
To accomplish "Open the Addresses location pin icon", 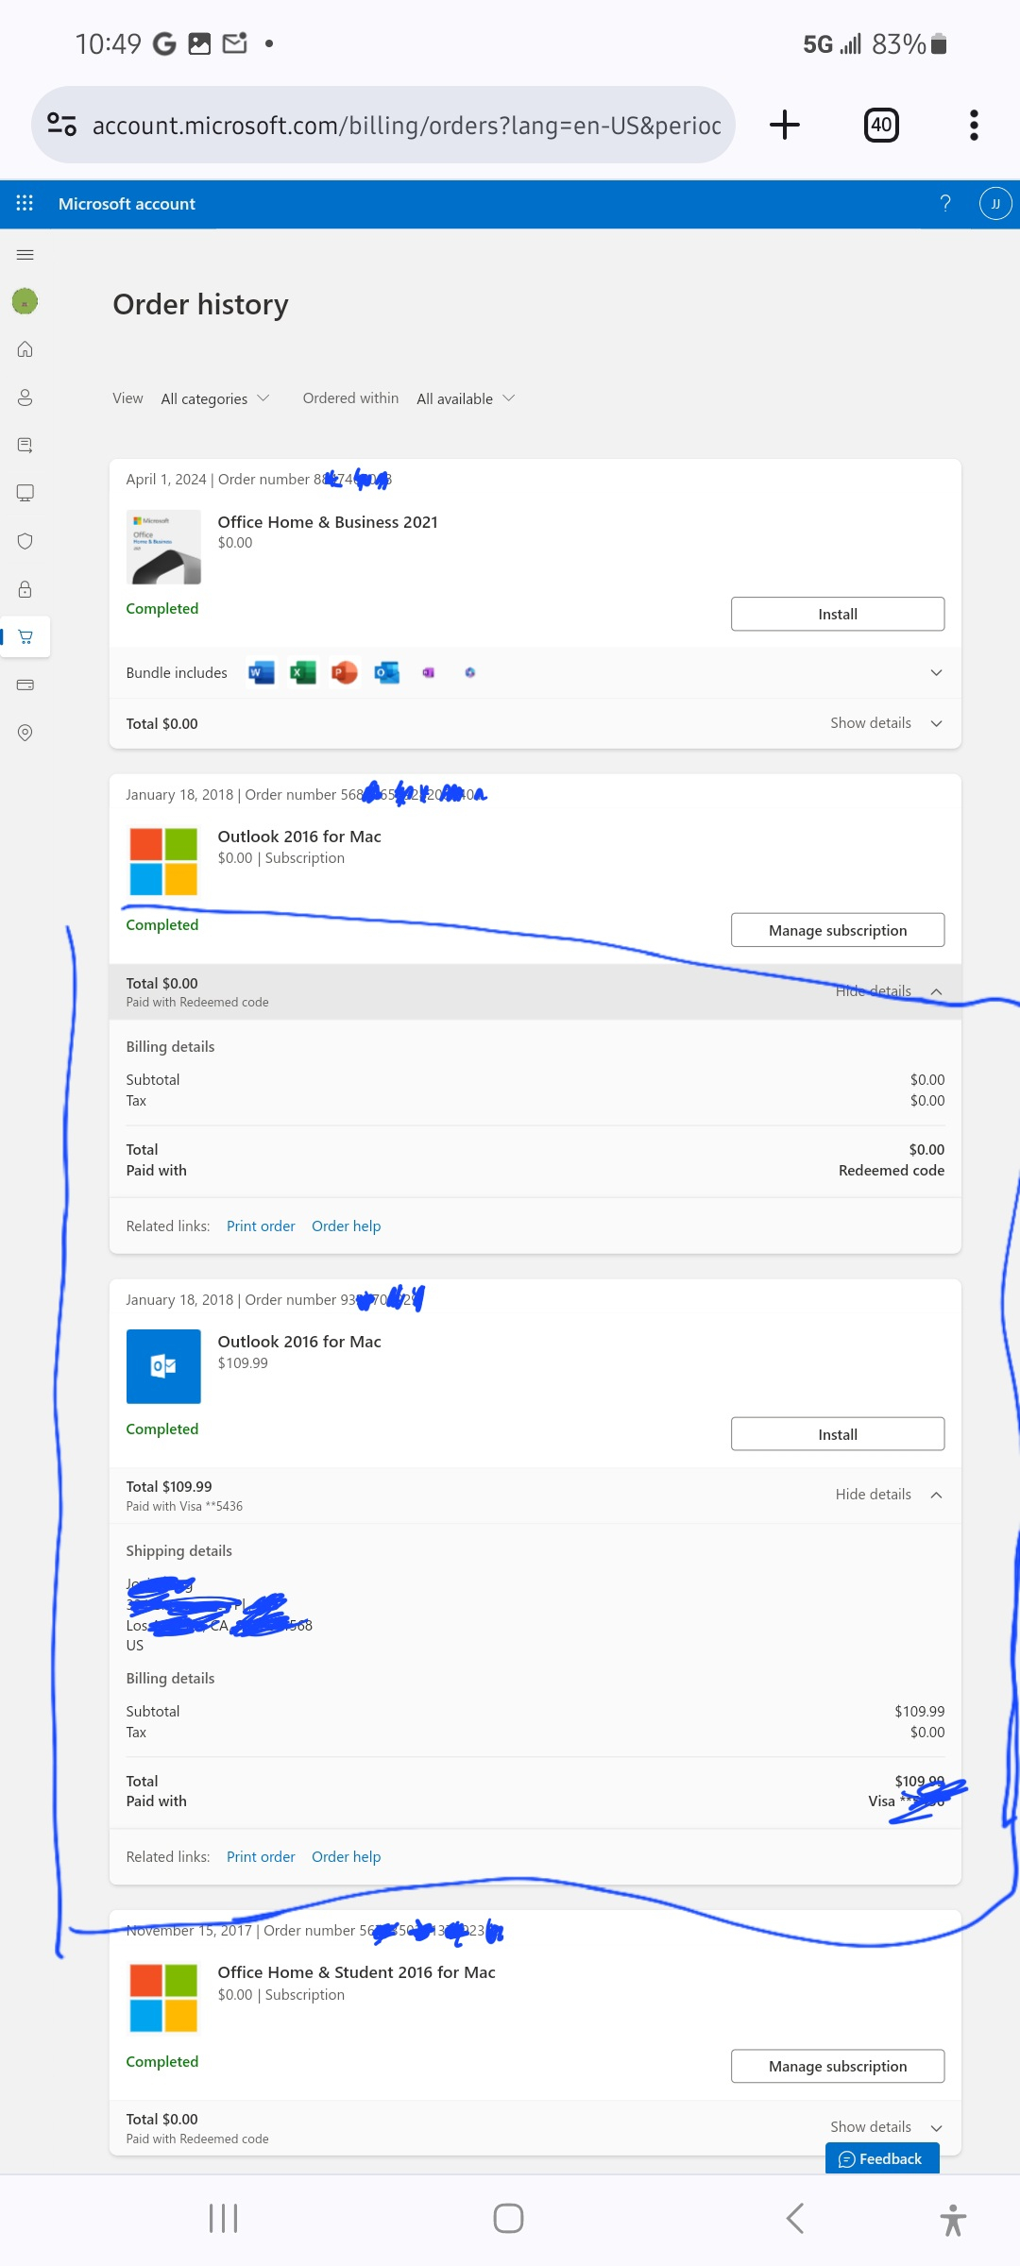I will coord(25,733).
